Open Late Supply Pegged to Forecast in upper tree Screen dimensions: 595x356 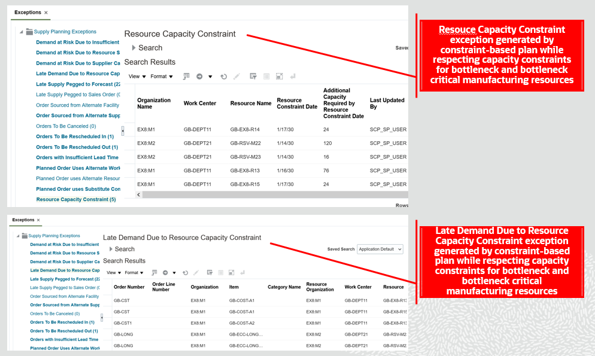78,84
